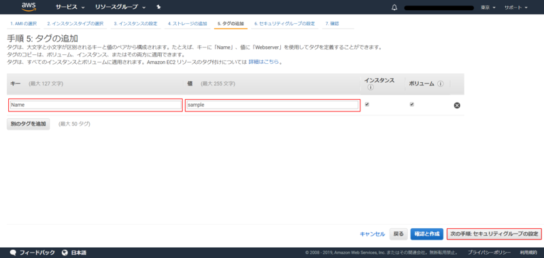Click the sample value input field

tap(273, 105)
